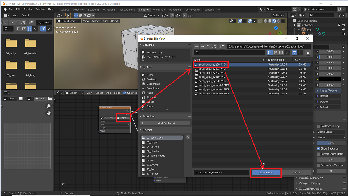The height and width of the screenshot is (196, 348).
Task: Open Global transform orientation dropdown
Action: 151,15
